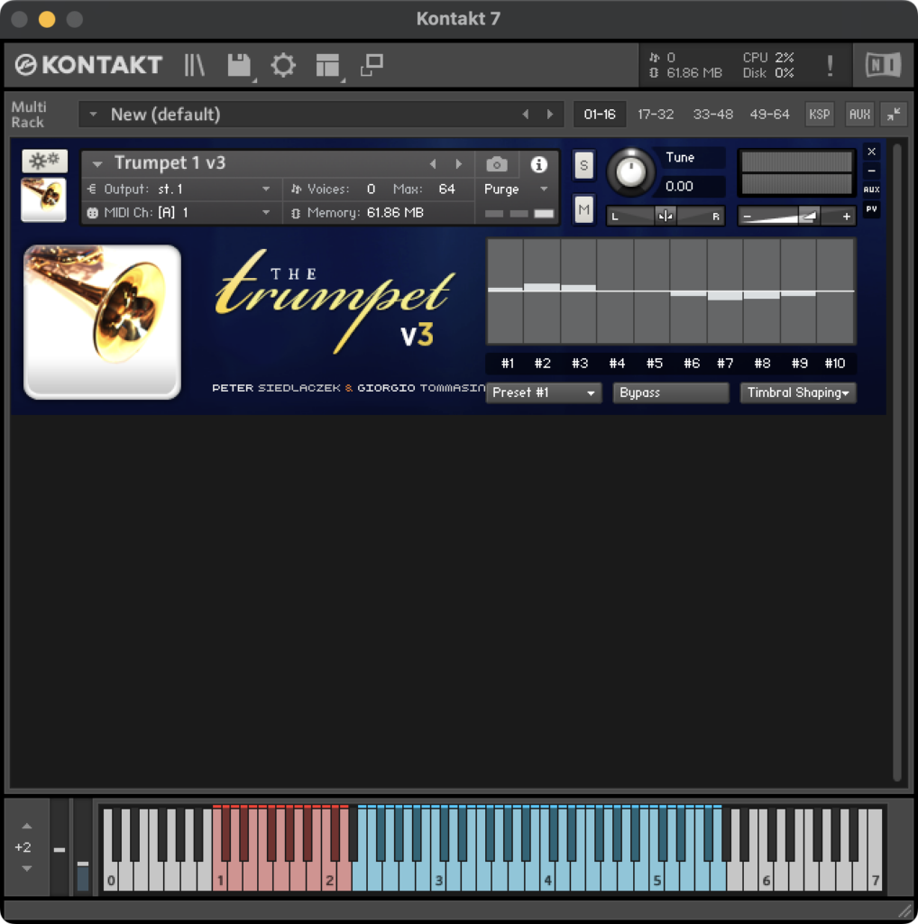The height and width of the screenshot is (924, 918).
Task: Click the snapshot camera icon
Action: [496, 164]
